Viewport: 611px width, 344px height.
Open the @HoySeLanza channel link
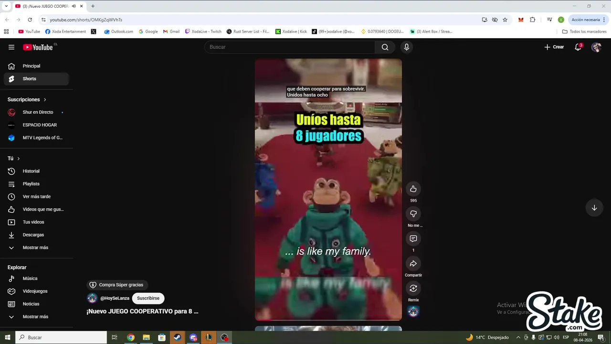(115, 298)
